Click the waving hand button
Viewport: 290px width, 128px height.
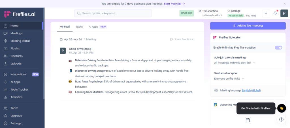click(x=282, y=108)
